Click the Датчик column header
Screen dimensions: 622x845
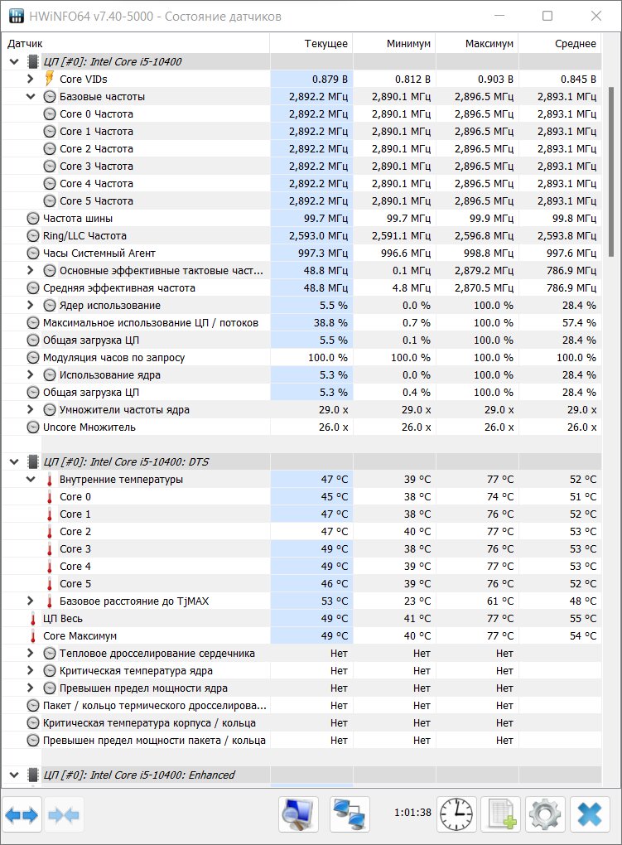(135, 44)
